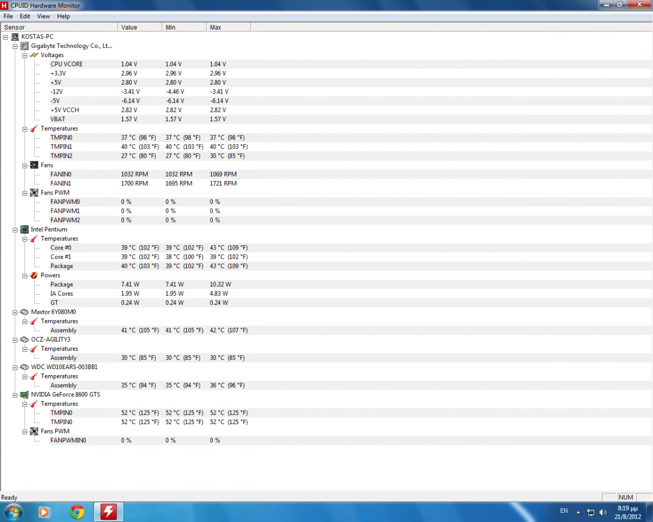Screen dimensions: 653x522
Task: Collapse the Powers group
Action: click(25, 276)
